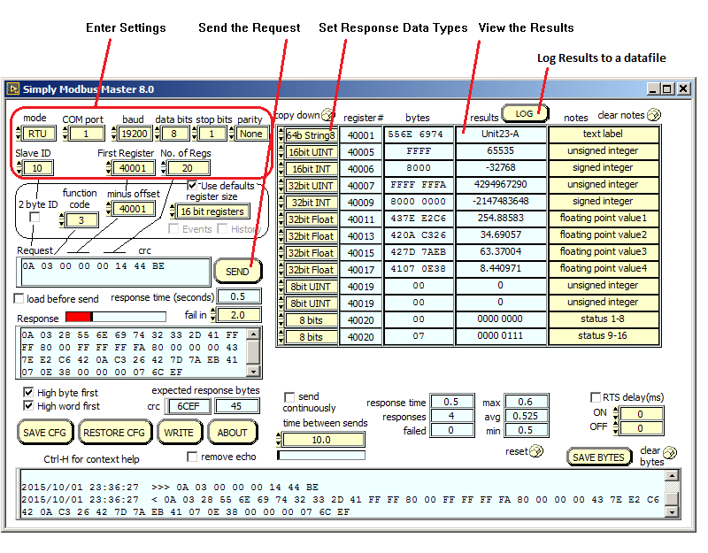Click the response time 0.5 seconds field
Viewport: 708px width, 553px height.
(x=238, y=296)
